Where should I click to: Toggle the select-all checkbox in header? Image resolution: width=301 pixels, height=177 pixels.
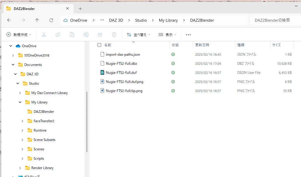tap(99, 45)
